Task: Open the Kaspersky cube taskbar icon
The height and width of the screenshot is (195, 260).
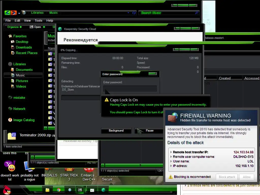Action: (x=103, y=190)
